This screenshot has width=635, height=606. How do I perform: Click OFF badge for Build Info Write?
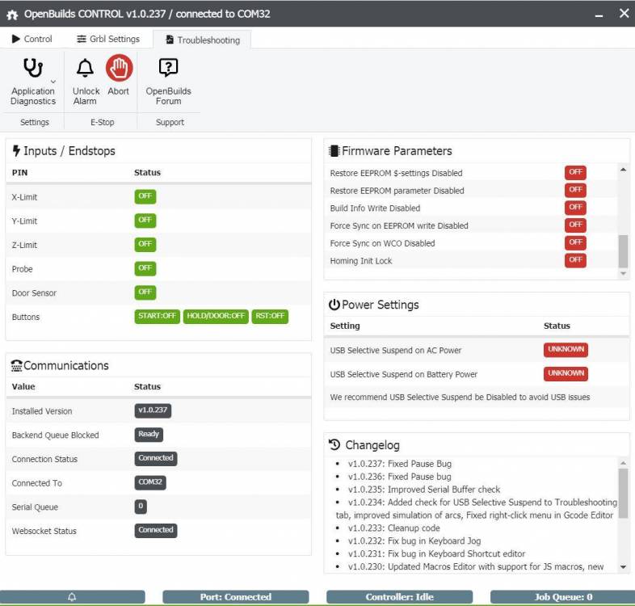[x=575, y=208]
